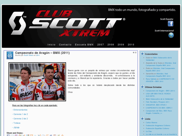
Task: Click the Share and Enjoy label
Action: point(15,133)
